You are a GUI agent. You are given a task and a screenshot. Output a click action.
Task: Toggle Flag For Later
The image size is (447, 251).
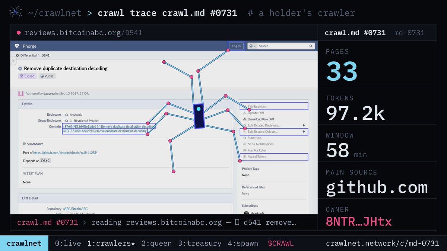click(257, 150)
